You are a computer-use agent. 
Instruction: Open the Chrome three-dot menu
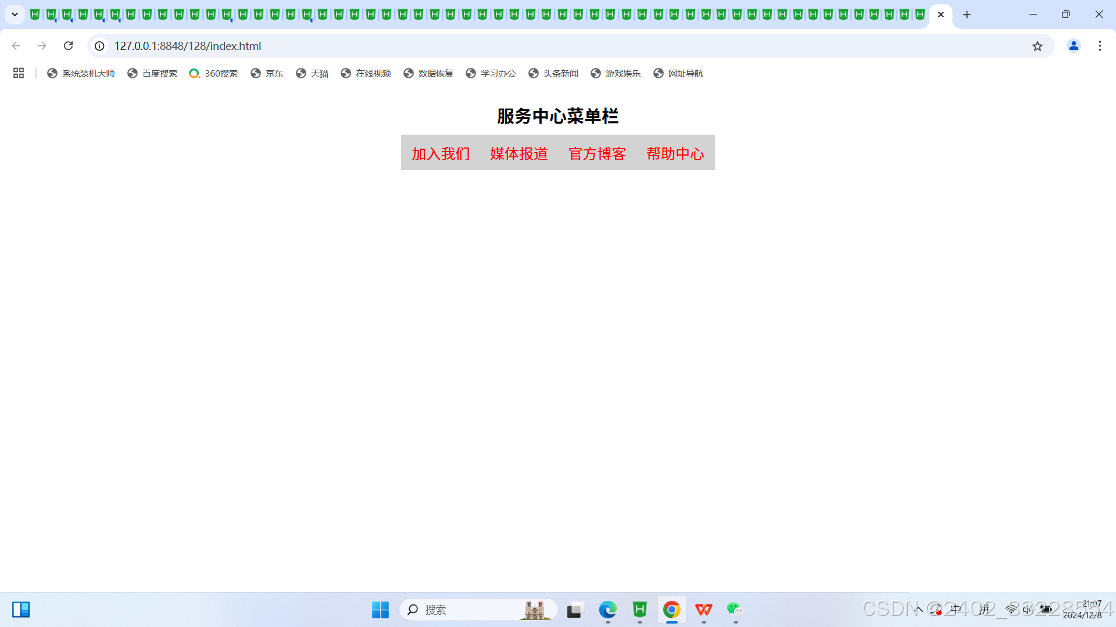(1100, 46)
